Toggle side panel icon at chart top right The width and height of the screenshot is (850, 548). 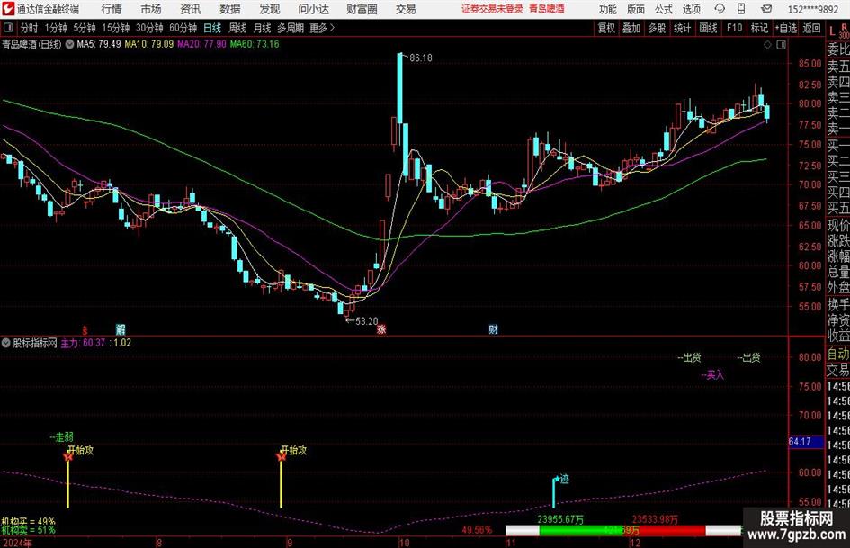tap(781, 45)
